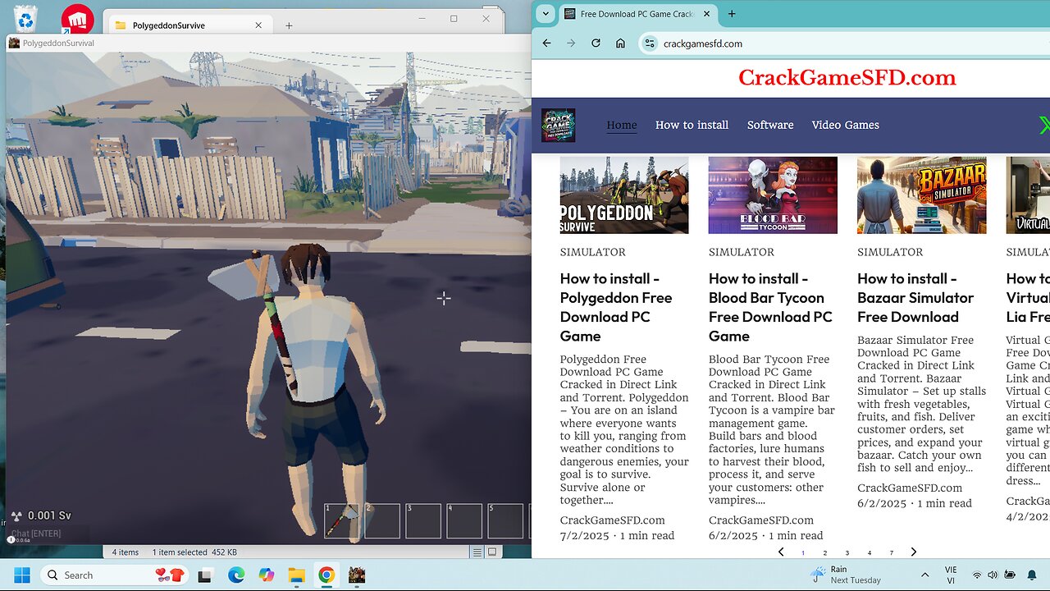Click the '4 items' status bar text
Image resolution: width=1050 pixels, height=591 pixels.
(x=126, y=552)
